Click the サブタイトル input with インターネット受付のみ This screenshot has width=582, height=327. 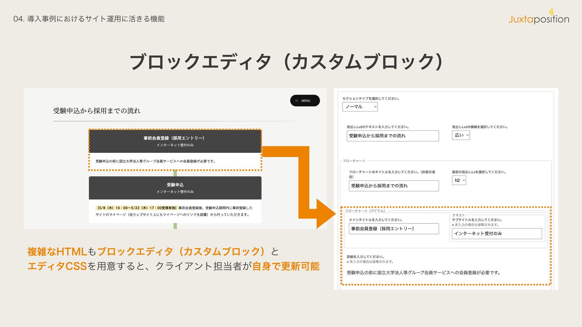point(497,233)
